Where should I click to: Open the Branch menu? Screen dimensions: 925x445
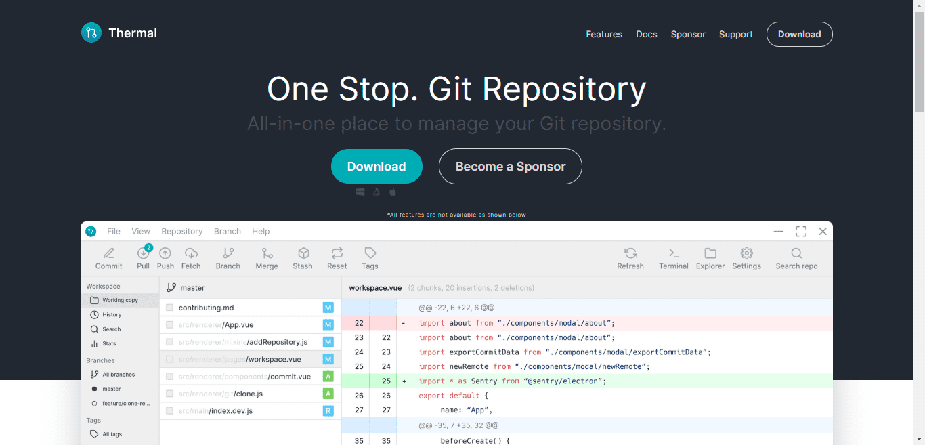[x=228, y=231]
